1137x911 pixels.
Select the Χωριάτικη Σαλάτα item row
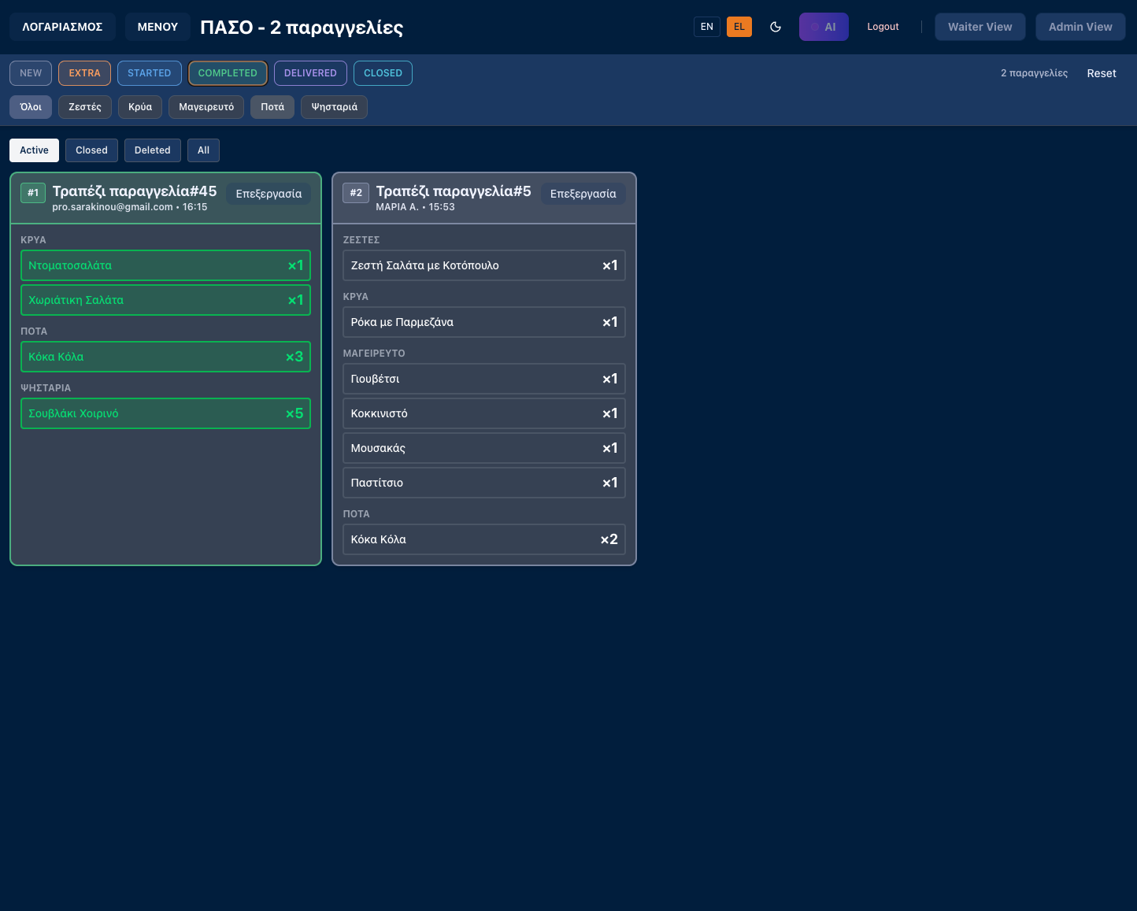[x=165, y=300]
